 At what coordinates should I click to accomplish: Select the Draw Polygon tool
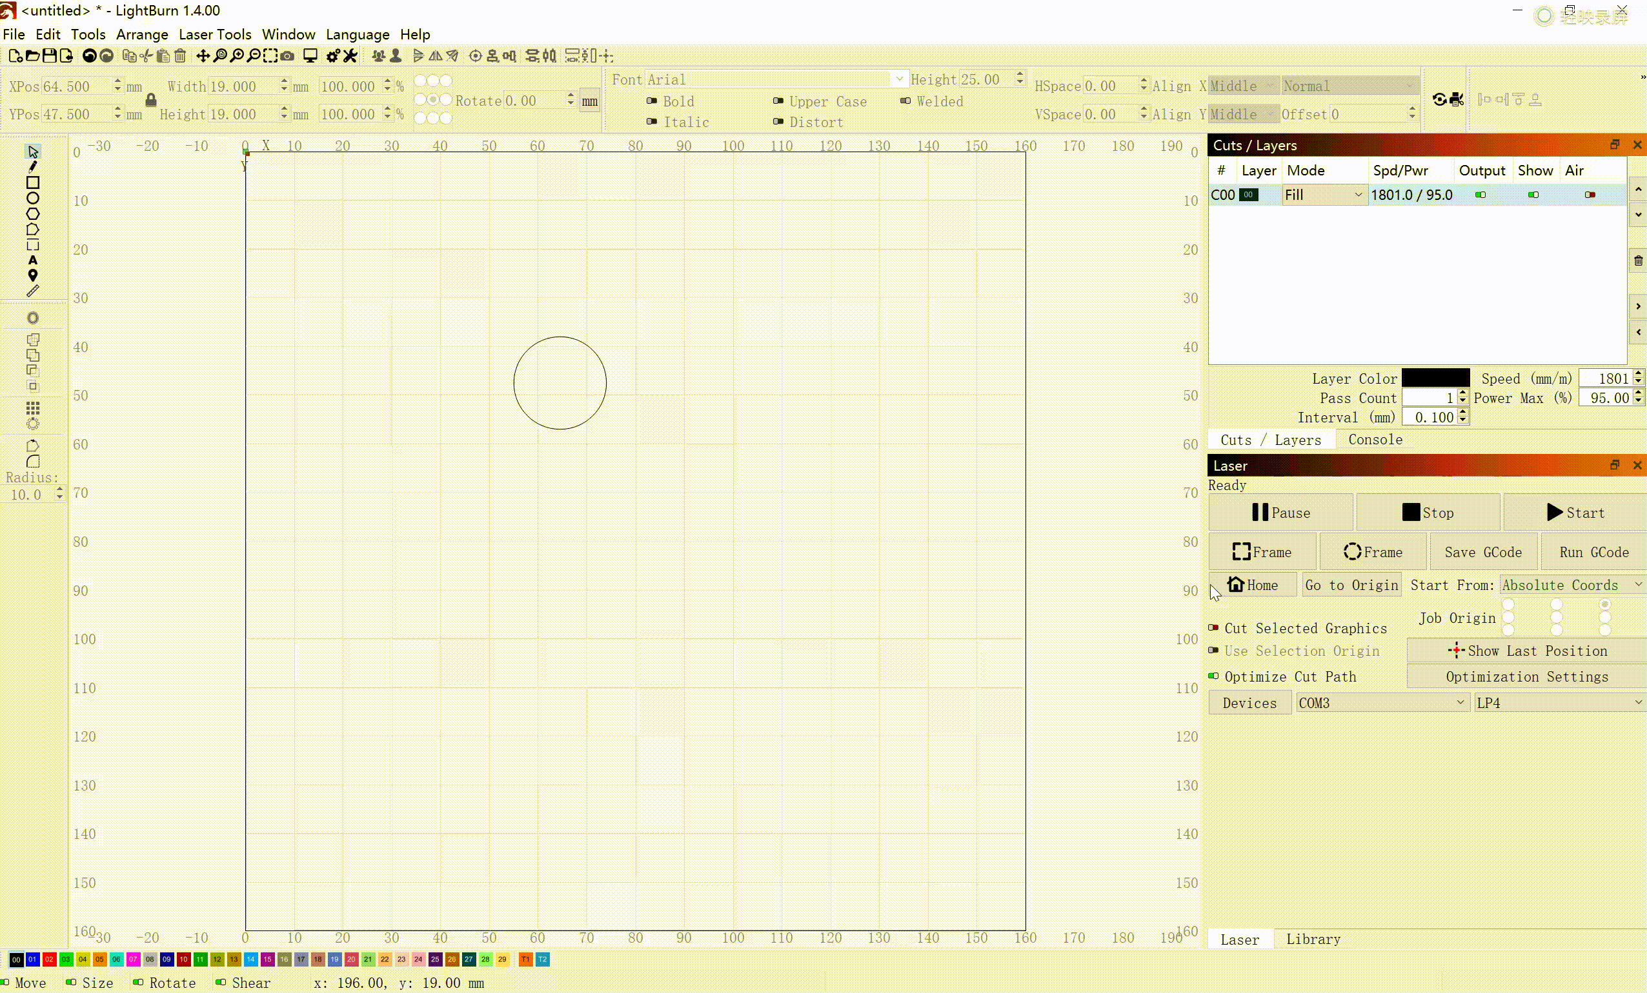click(32, 214)
